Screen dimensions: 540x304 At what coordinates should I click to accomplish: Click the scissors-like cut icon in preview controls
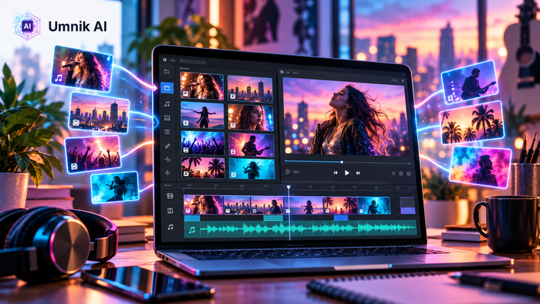393,174
